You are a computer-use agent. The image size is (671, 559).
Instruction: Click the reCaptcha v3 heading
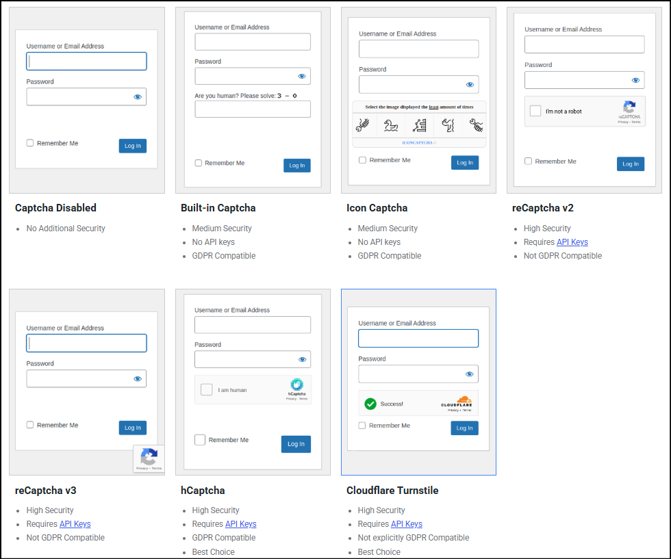point(45,490)
